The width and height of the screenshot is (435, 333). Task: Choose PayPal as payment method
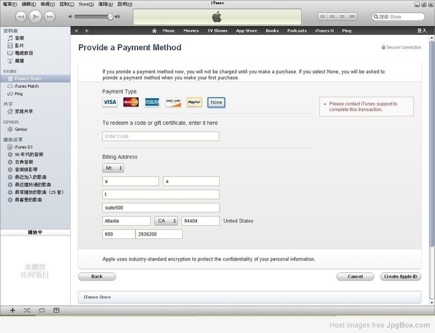[195, 102]
